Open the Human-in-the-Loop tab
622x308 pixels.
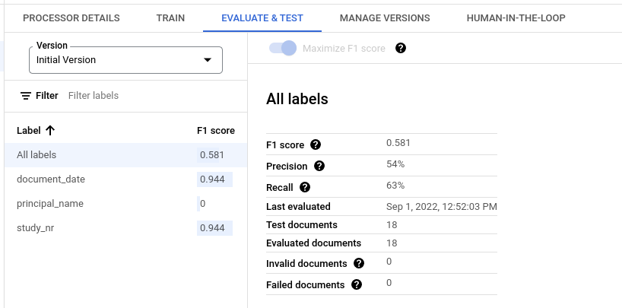[x=516, y=17]
